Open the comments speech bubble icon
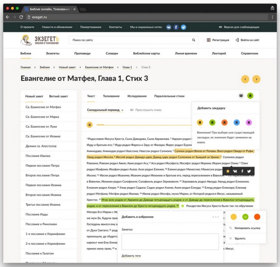Screen dimensions: 280x267 tap(241, 96)
